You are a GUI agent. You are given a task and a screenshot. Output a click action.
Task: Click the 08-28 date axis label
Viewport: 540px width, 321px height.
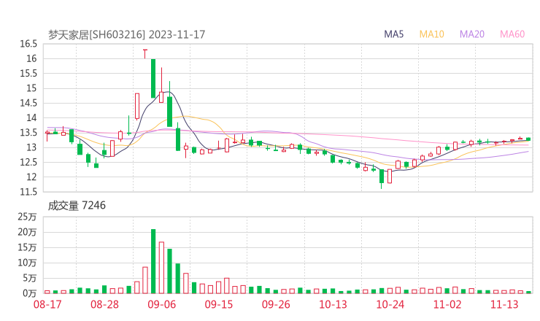(x=104, y=304)
